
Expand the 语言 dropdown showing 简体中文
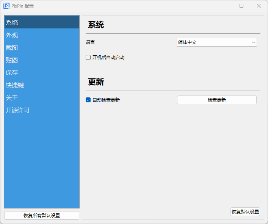point(217,42)
